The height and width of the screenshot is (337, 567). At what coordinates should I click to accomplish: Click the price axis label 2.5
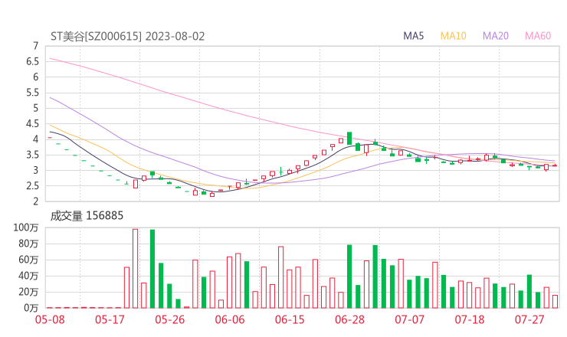[x=32, y=186]
